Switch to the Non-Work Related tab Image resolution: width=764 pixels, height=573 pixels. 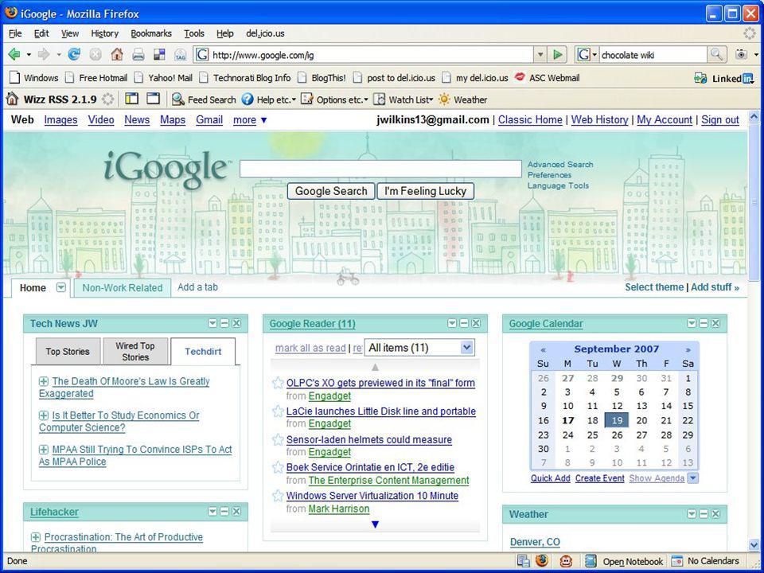pos(123,287)
